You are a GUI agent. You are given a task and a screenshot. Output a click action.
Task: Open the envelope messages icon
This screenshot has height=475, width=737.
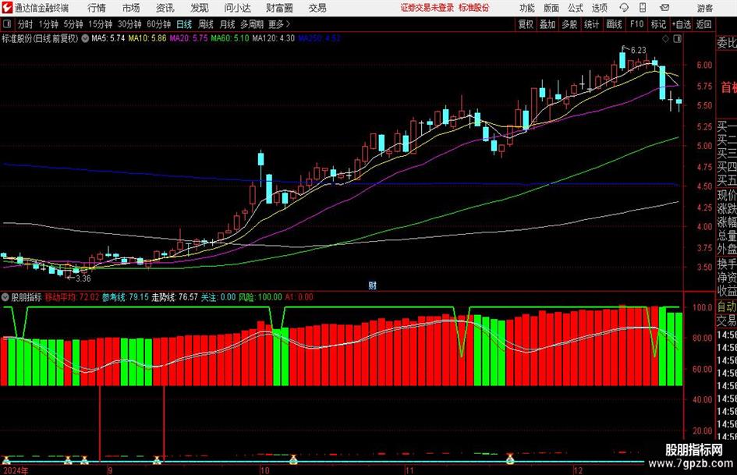click(x=664, y=8)
